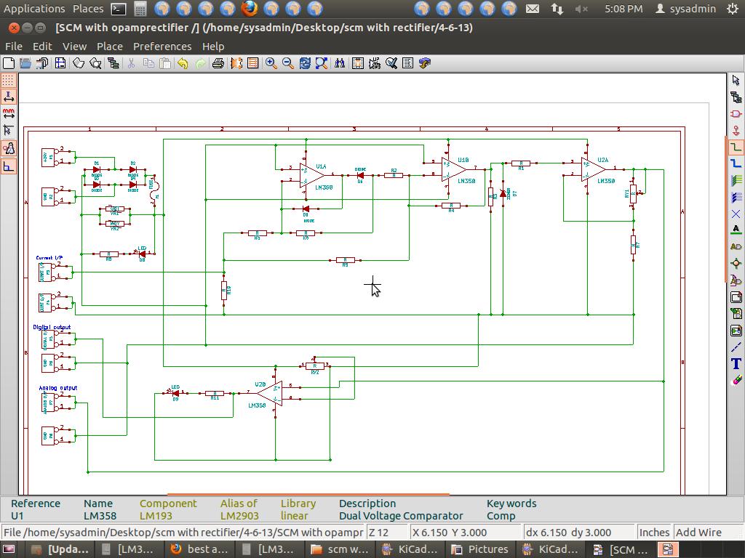Image resolution: width=745 pixels, height=558 pixels.
Task: Click the Zoom out magnifier
Action: pyautogui.click(x=288, y=63)
